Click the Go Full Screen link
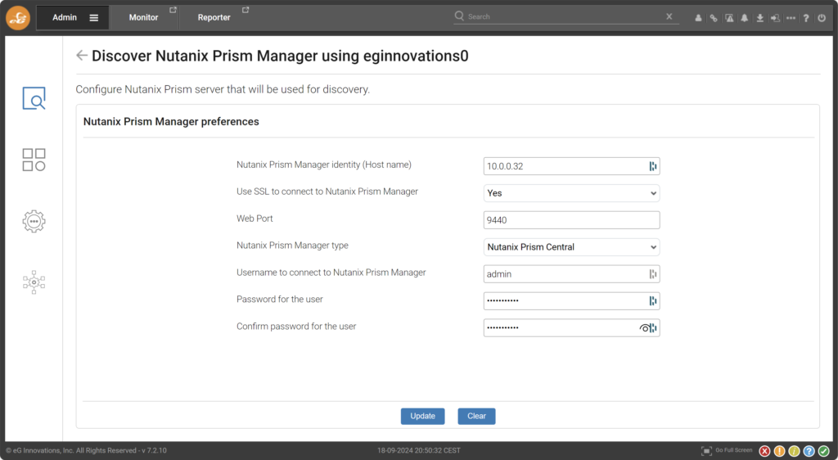 [734, 450]
